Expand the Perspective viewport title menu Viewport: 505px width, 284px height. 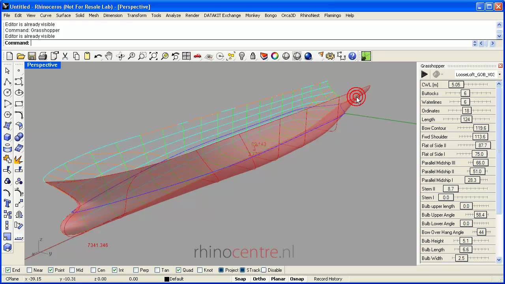tap(42, 65)
